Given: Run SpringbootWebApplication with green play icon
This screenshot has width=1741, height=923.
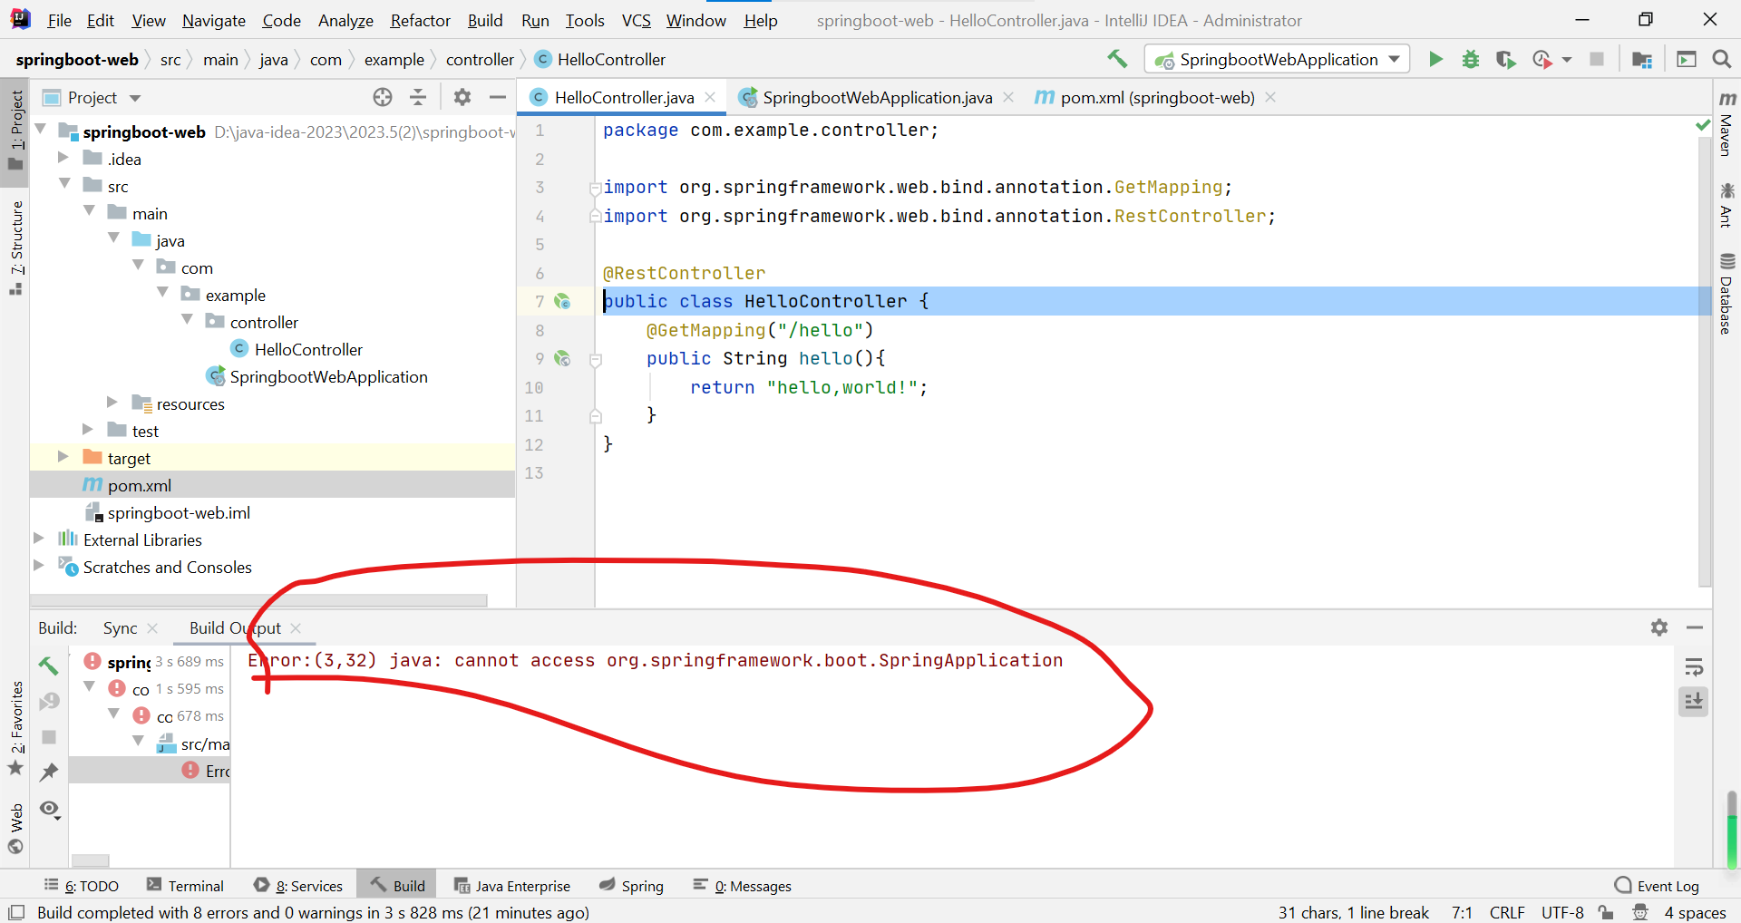Looking at the screenshot, I should click(x=1435, y=59).
